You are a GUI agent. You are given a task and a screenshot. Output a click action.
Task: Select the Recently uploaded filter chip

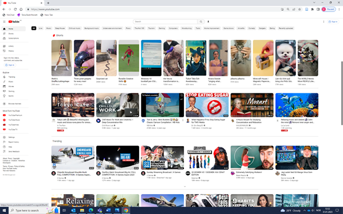tap(285, 28)
